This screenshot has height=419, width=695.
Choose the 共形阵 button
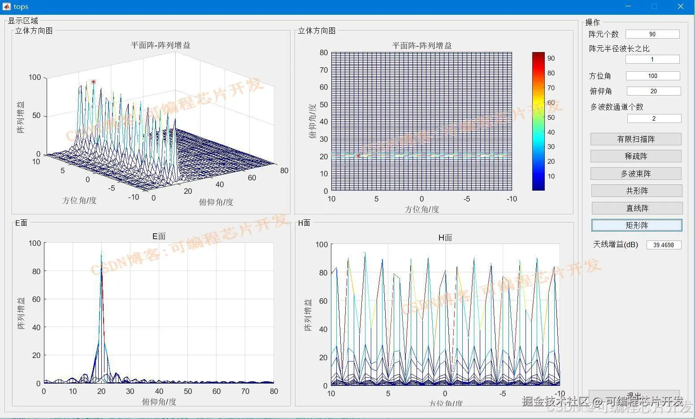(x=637, y=191)
